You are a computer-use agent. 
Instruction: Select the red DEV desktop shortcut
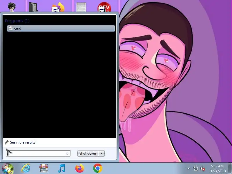[x=104, y=7]
